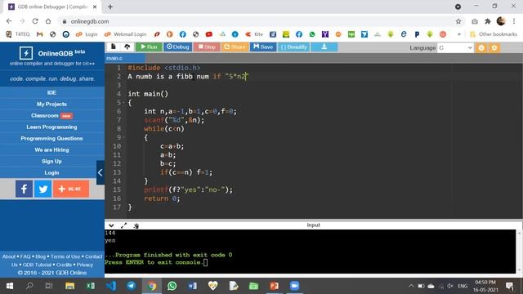
Task: Fold the main function at line 5
Action: [x=123, y=103]
